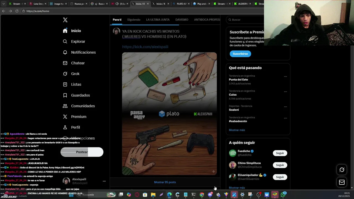This screenshot has height=199, width=354.
Task: Open Fuedicho profile name
Action: tap(244, 151)
